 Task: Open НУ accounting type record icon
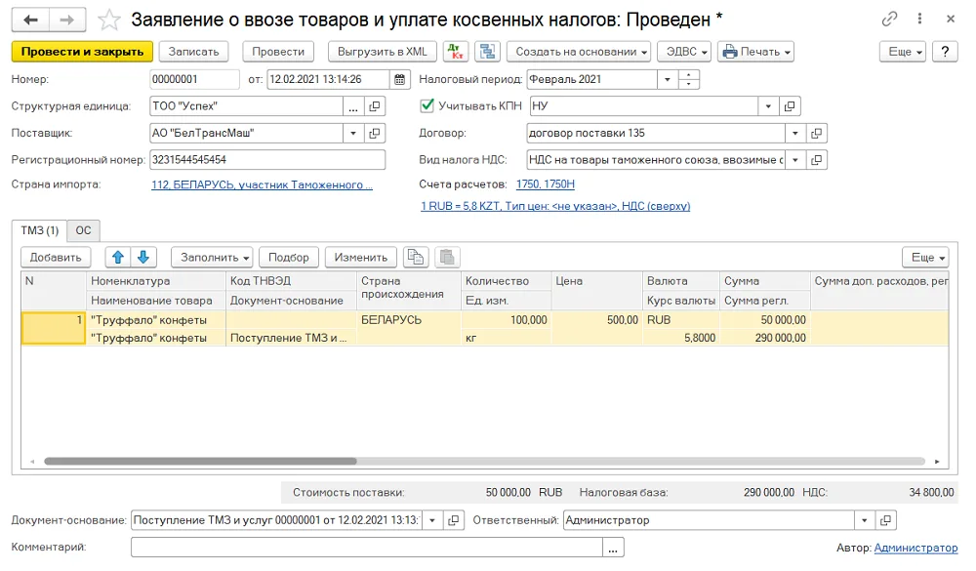coord(790,106)
